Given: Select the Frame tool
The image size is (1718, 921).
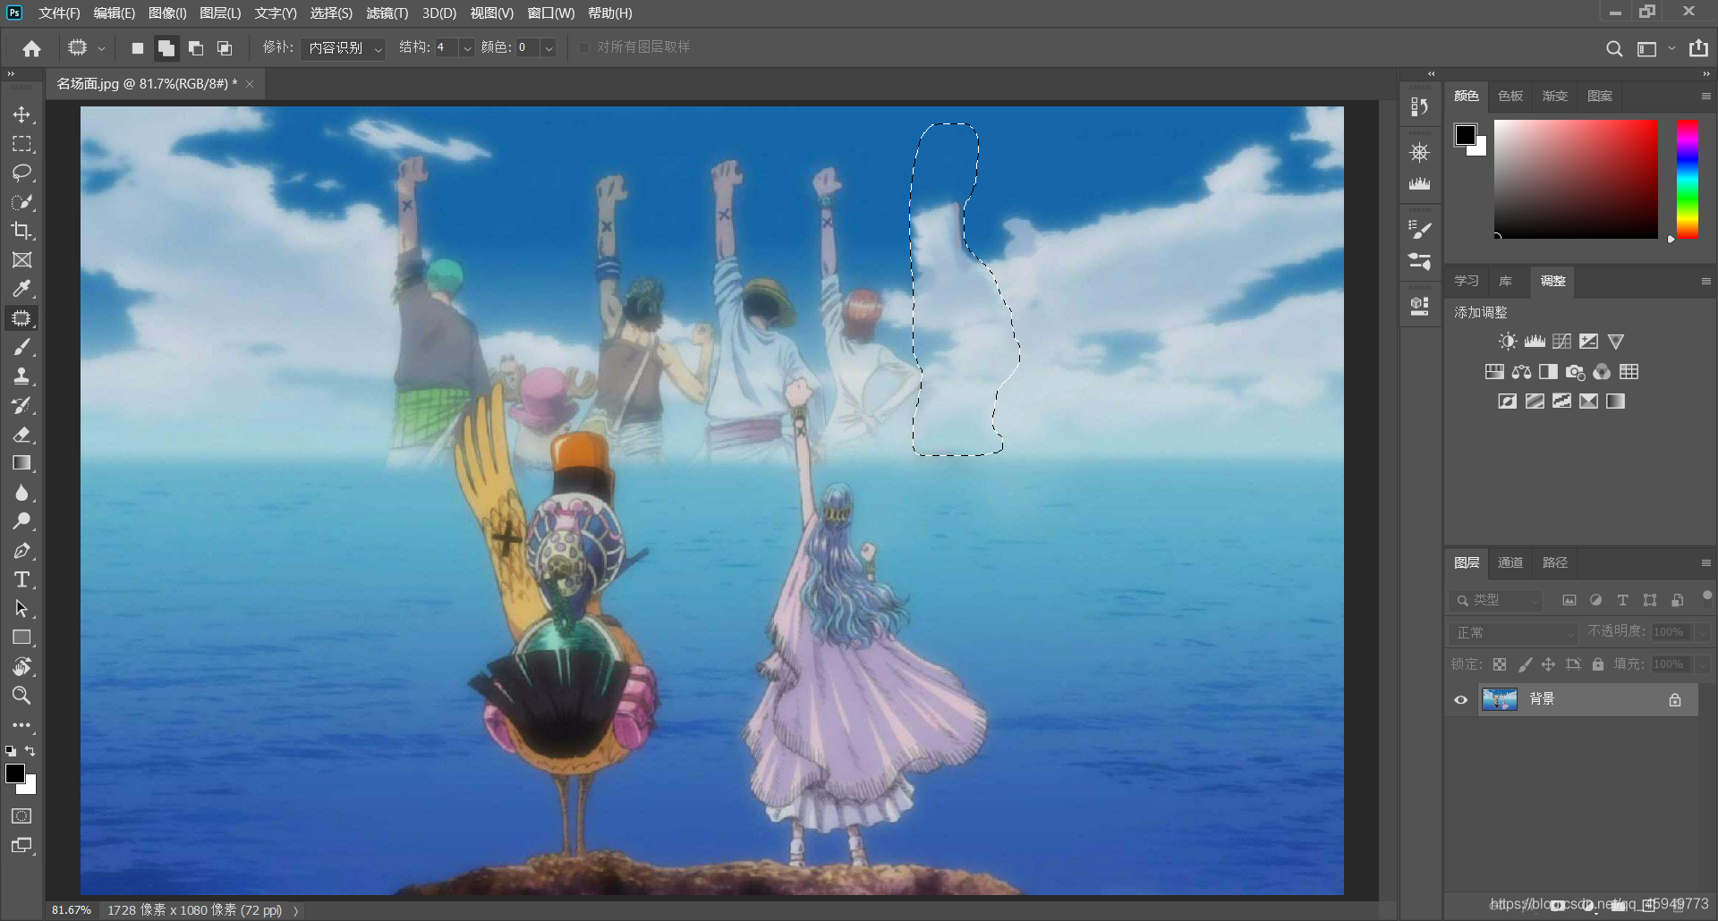Looking at the screenshot, I should pyautogui.click(x=21, y=260).
